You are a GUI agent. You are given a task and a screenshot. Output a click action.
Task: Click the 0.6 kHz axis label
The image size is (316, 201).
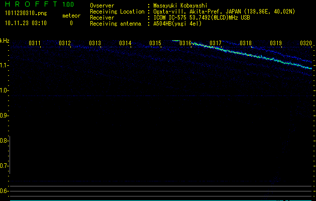coord(4,191)
